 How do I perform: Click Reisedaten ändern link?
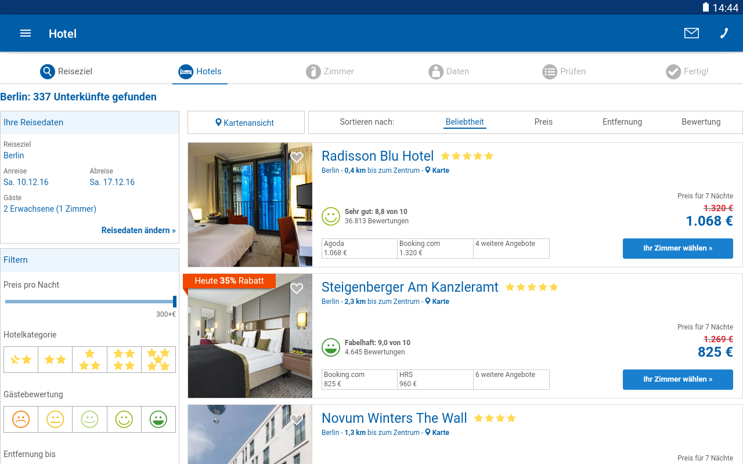(139, 230)
